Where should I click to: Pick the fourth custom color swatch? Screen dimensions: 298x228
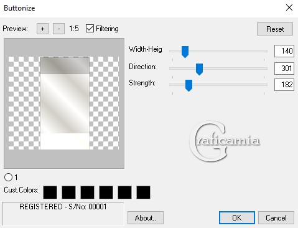click(x=106, y=192)
